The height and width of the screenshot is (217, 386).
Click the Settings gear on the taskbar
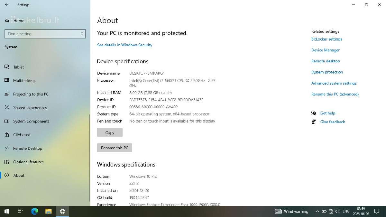[62, 211]
